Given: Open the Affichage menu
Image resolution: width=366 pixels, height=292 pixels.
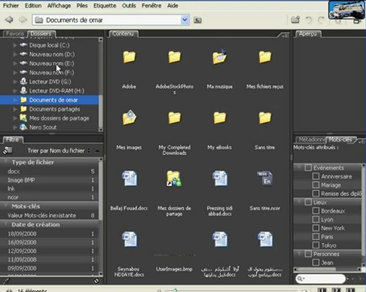Looking at the screenshot, I should coord(59,6).
